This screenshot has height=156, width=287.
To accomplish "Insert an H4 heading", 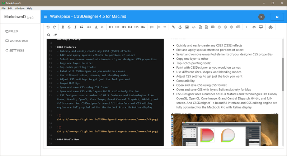I will (x=130, y=27).
